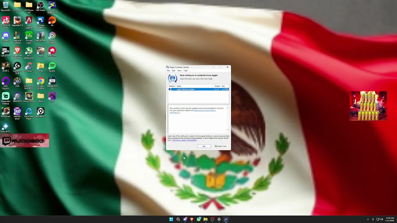The image size is (397, 223).
Task: Select the Streamlabs Desktop icon
Action: (6, 98)
